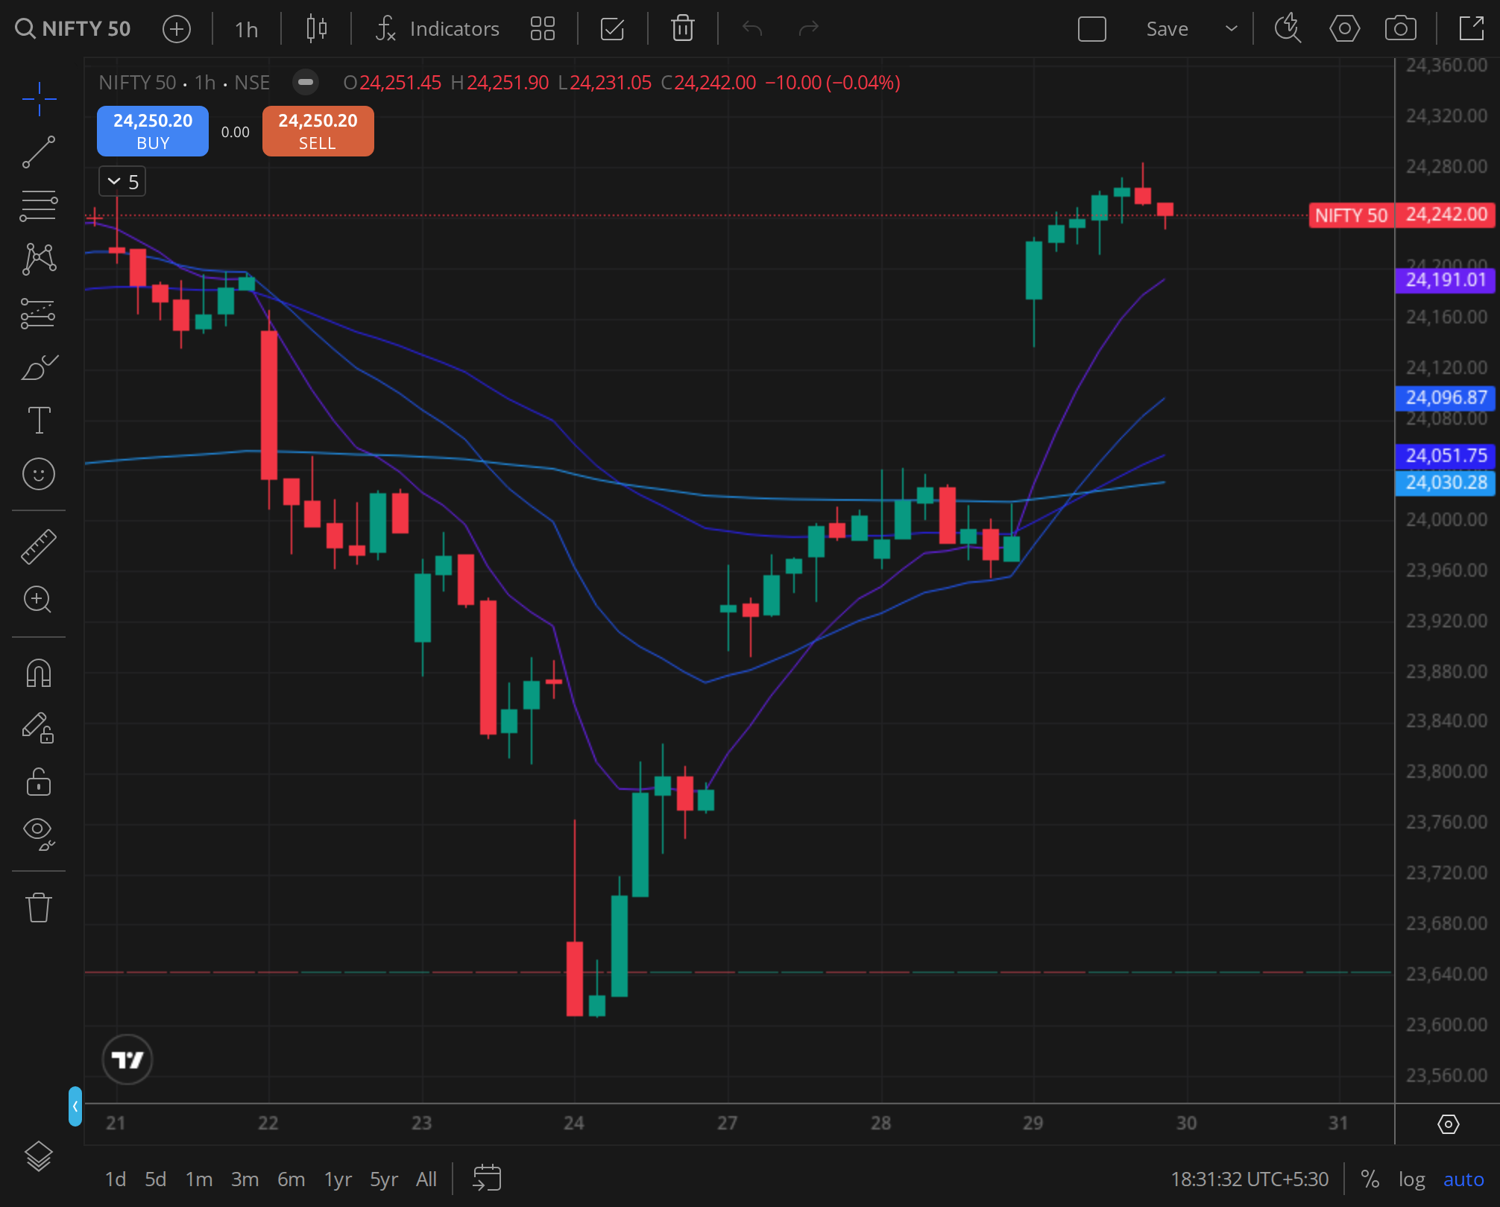Open the chart in fullscreen popup
1500x1207 pixels.
point(1472,29)
